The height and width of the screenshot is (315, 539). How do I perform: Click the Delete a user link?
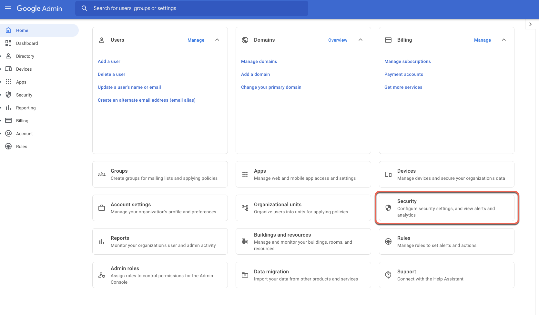[x=111, y=74]
